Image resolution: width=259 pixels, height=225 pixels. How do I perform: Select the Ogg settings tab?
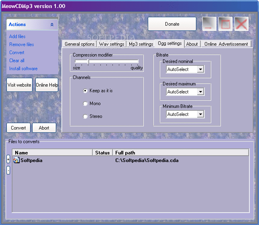169,44
